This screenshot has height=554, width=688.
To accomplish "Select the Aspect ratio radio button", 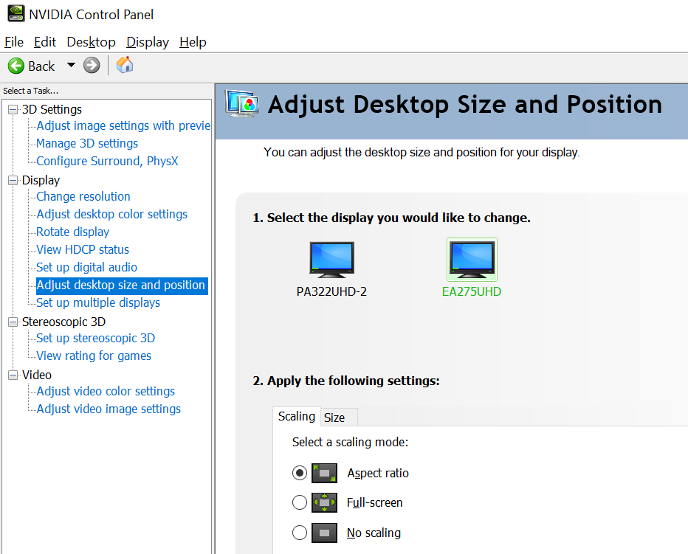I will tap(300, 473).
